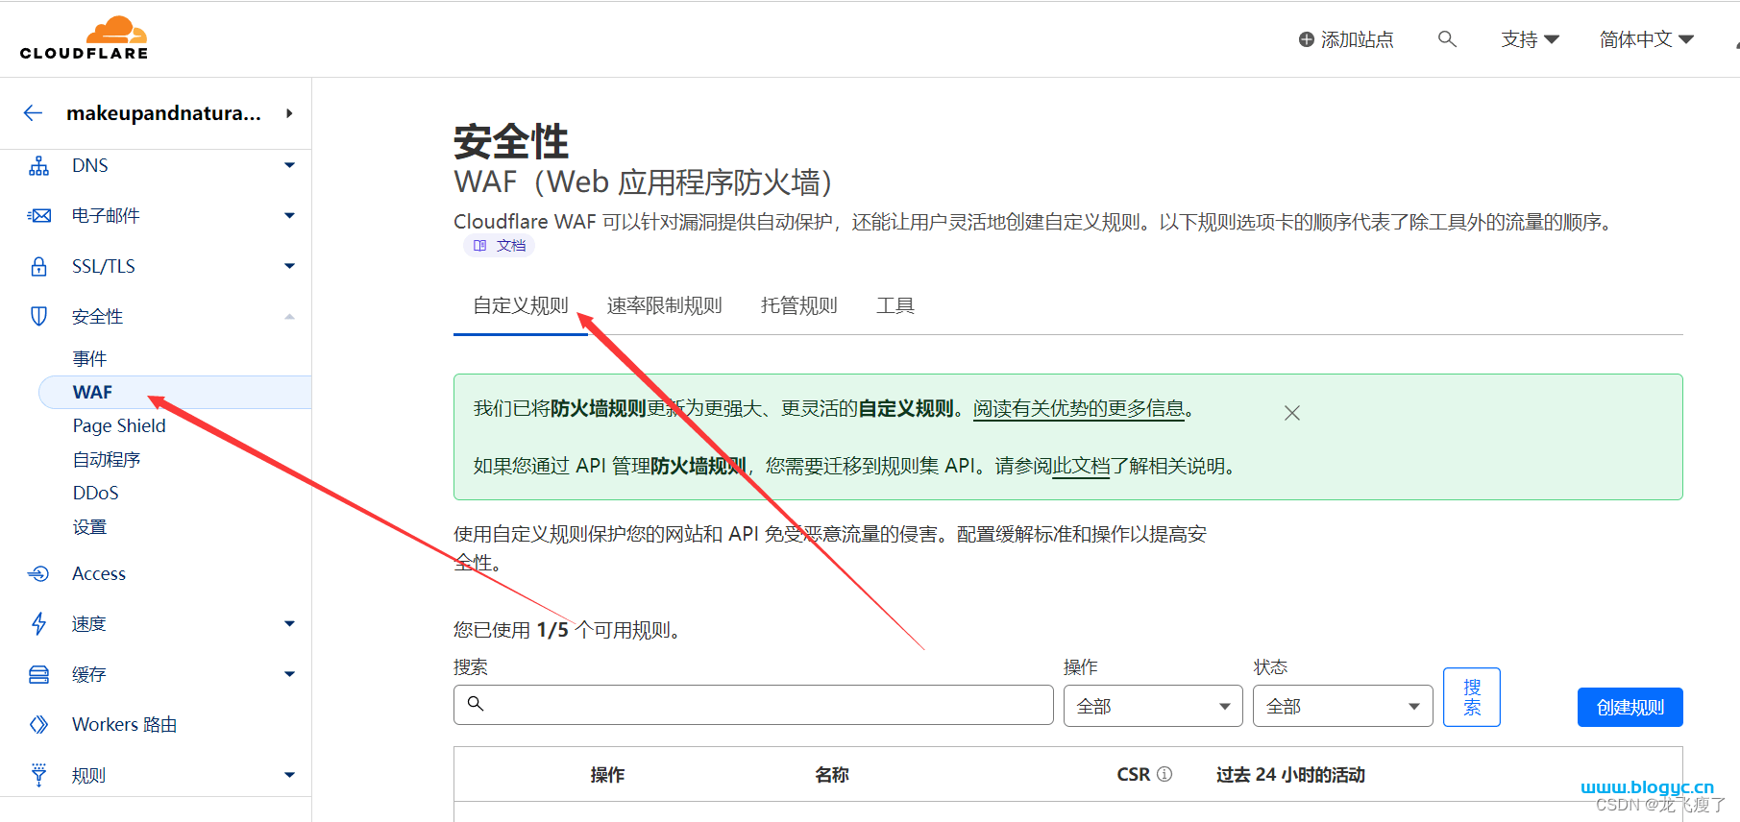This screenshot has width=1740, height=822.
Task: Open the 此文档 link in notice
Action: [1081, 466]
